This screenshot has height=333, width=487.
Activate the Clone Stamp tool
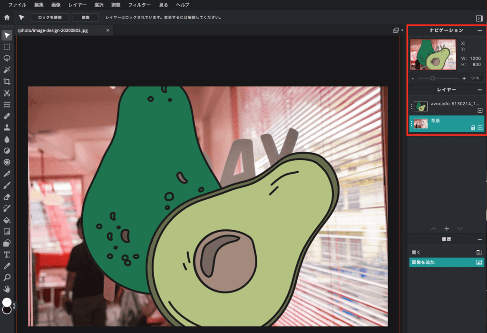pyautogui.click(x=6, y=127)
